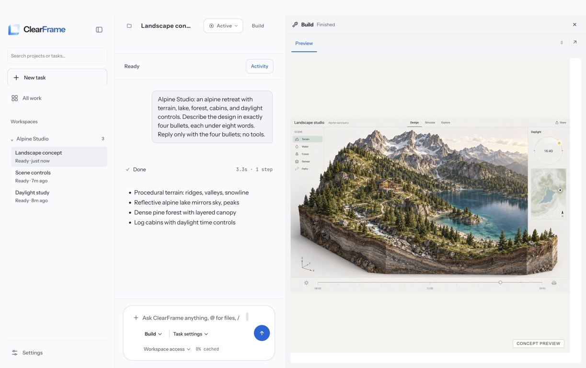Select the Design tab in the preview
Image resolution: width=586 pixels, height=368 pixels.
pos(414,123)
